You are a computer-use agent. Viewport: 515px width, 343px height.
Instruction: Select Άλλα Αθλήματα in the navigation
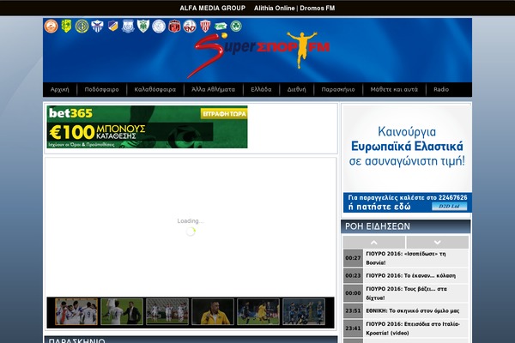click(x=213, y=89)
